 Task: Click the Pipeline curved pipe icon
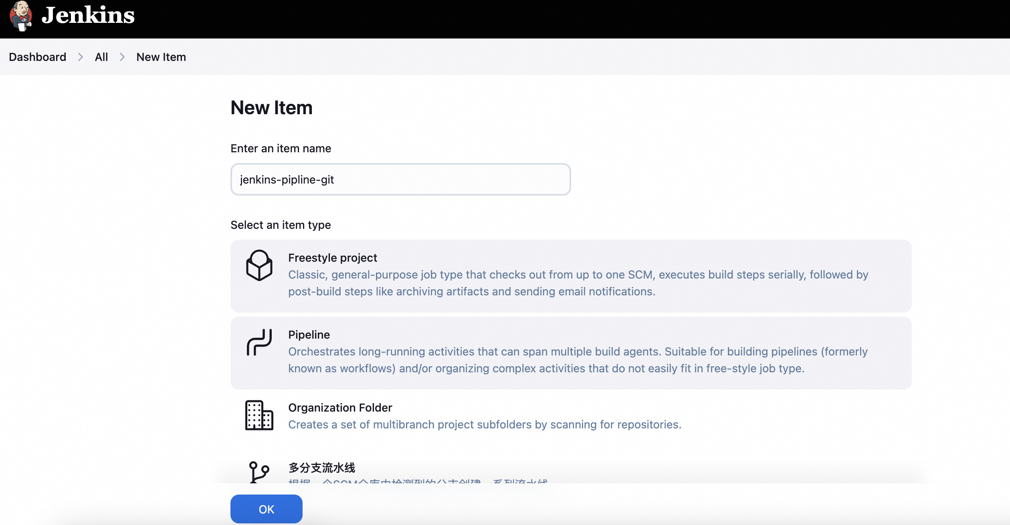tap(259, 342)
